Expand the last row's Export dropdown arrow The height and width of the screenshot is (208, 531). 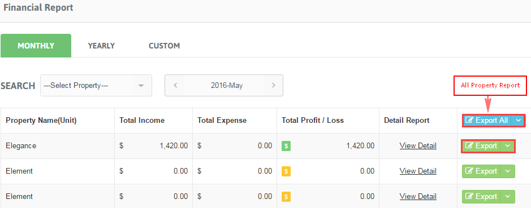coord(507,196)
